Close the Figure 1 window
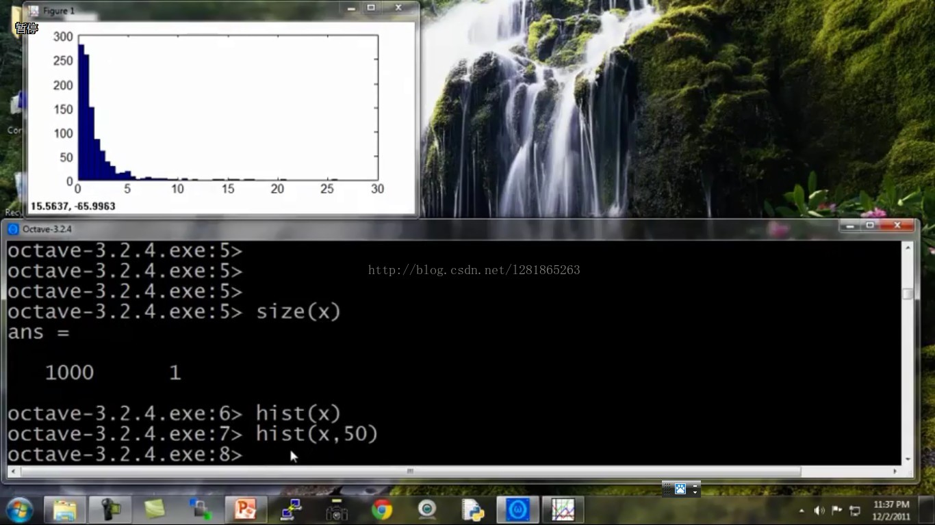The width and height of the screenshot is (935, 525). [x=398, y=8]
